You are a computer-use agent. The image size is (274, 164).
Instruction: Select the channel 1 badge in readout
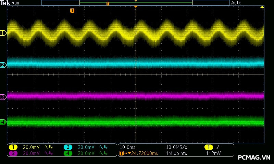(13, 147)
